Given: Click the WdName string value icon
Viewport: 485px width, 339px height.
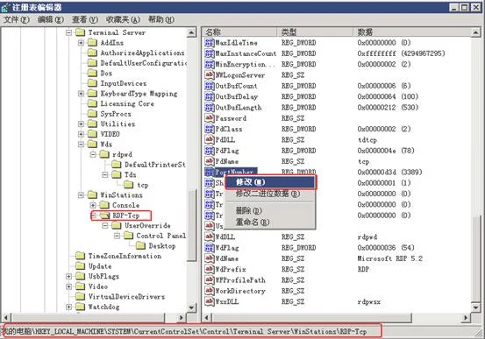Looking at the screenshot, I should 210,258.
